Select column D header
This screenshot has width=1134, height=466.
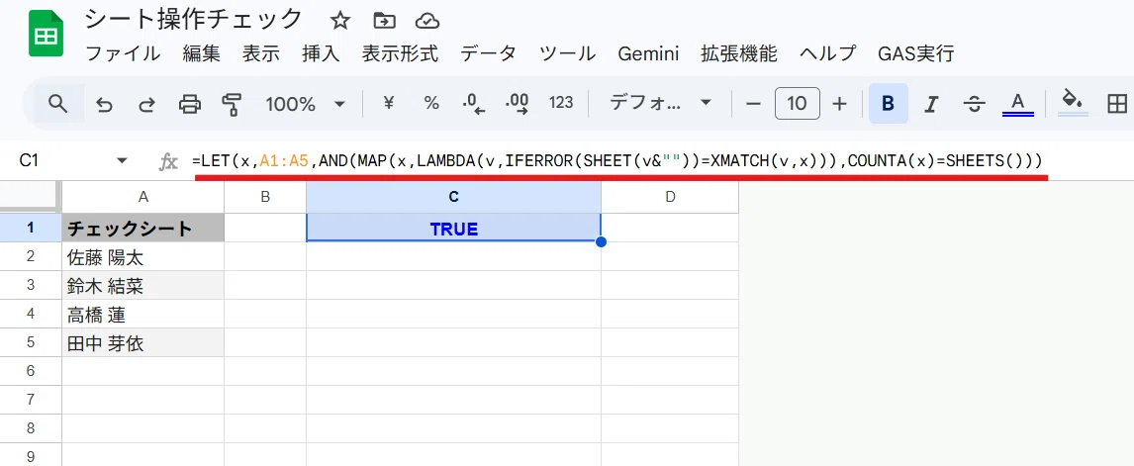(x=670, y=196)
